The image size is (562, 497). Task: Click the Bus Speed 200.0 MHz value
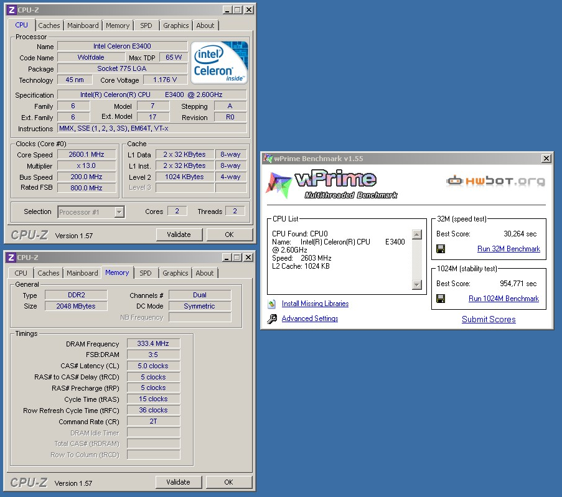[87, 177]
